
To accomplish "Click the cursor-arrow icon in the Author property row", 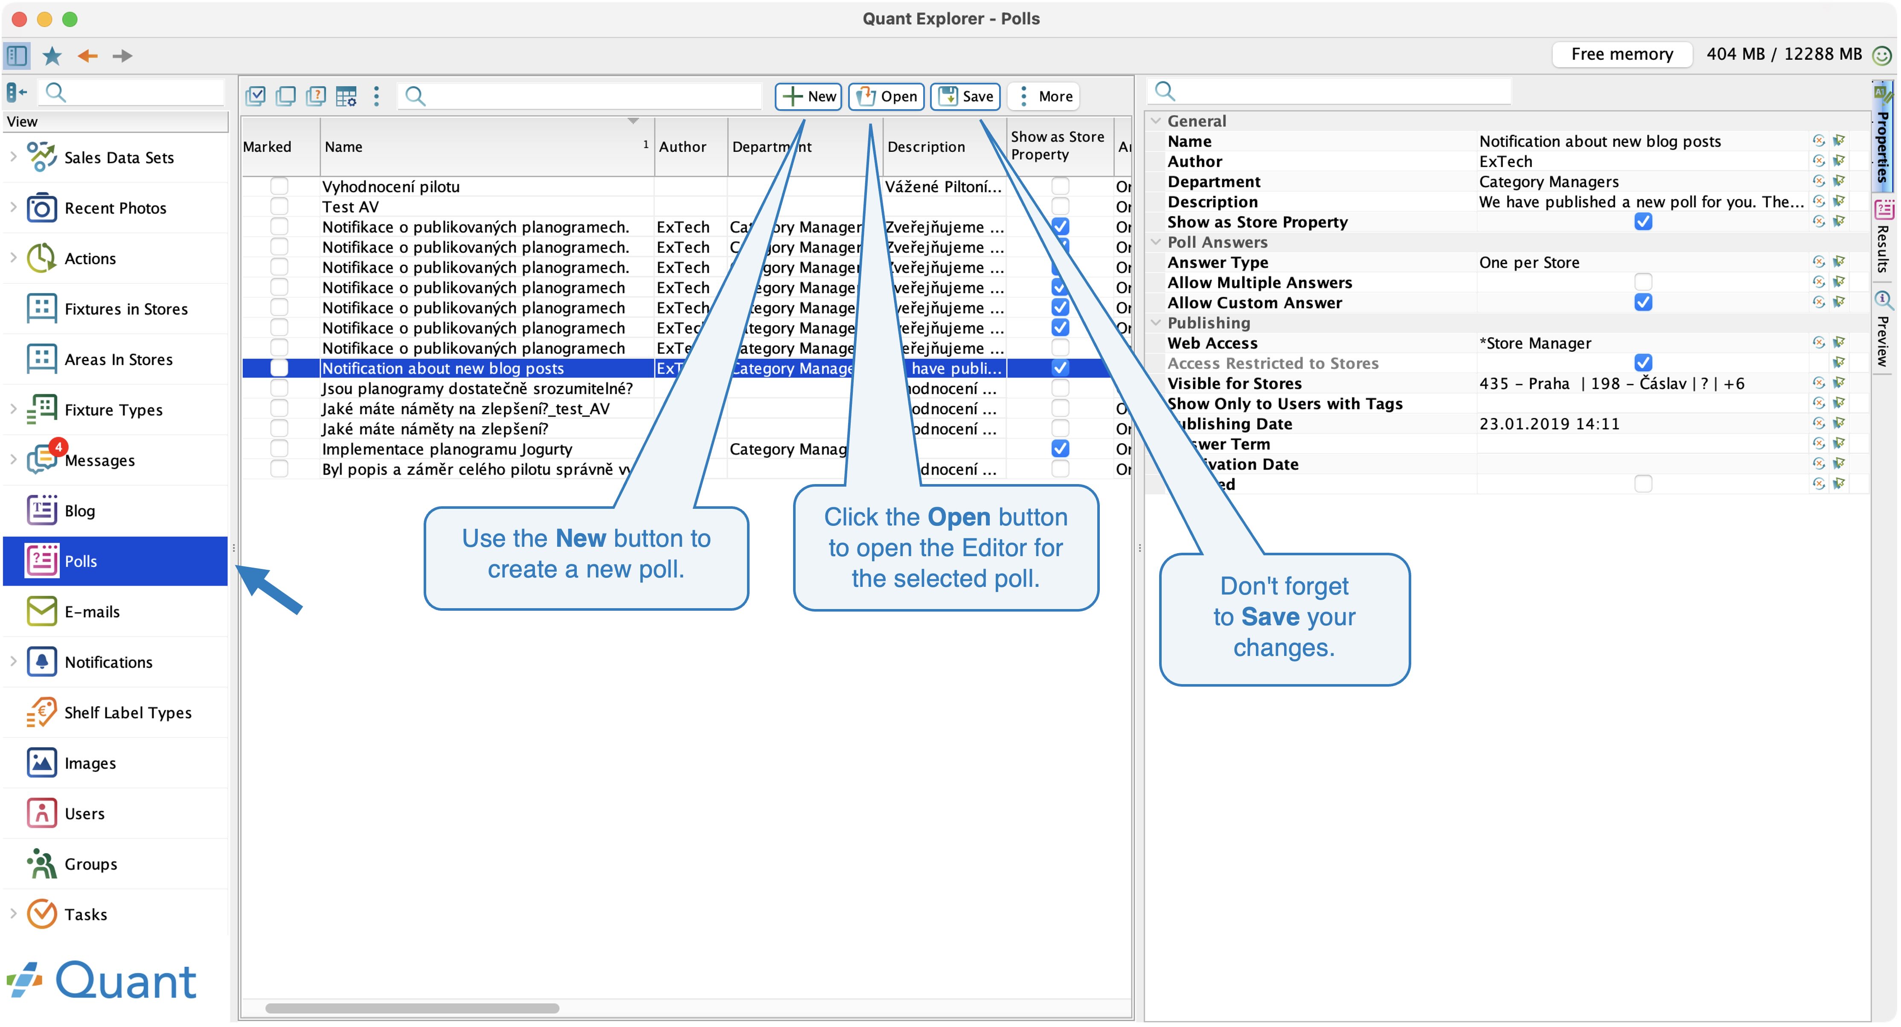I will 1838,161.
